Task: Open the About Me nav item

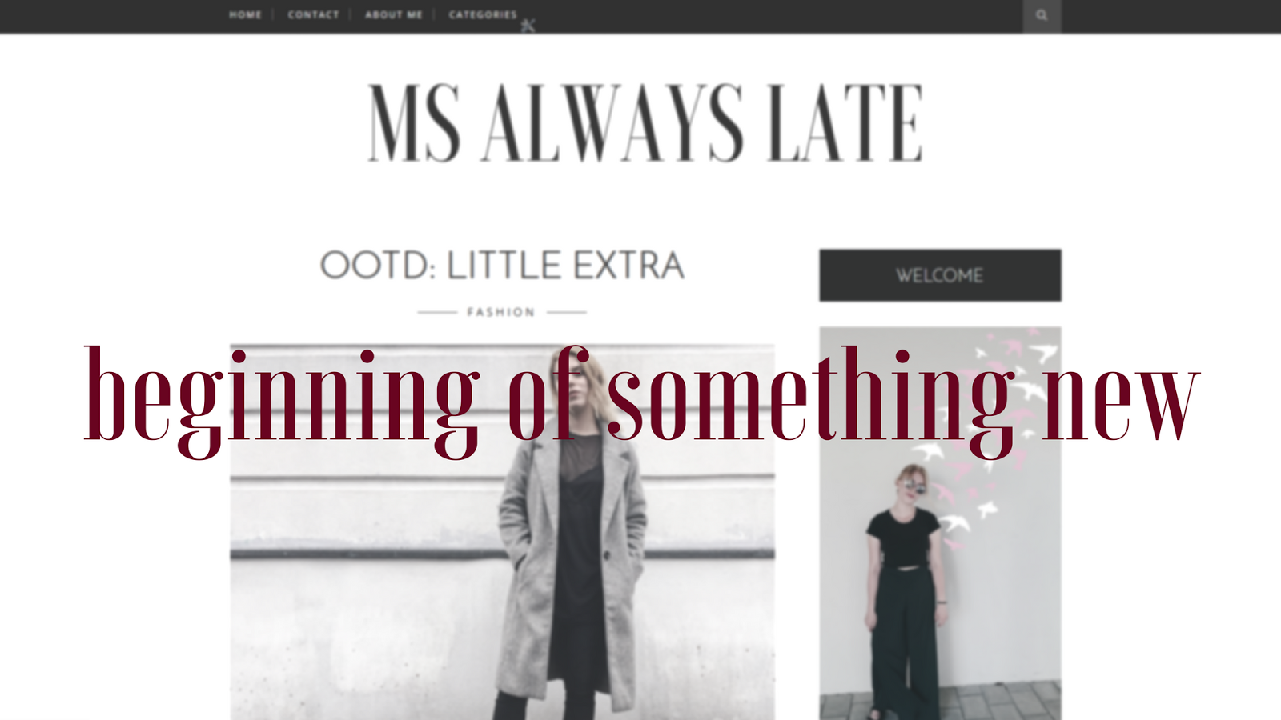Action: pos(393,14)
